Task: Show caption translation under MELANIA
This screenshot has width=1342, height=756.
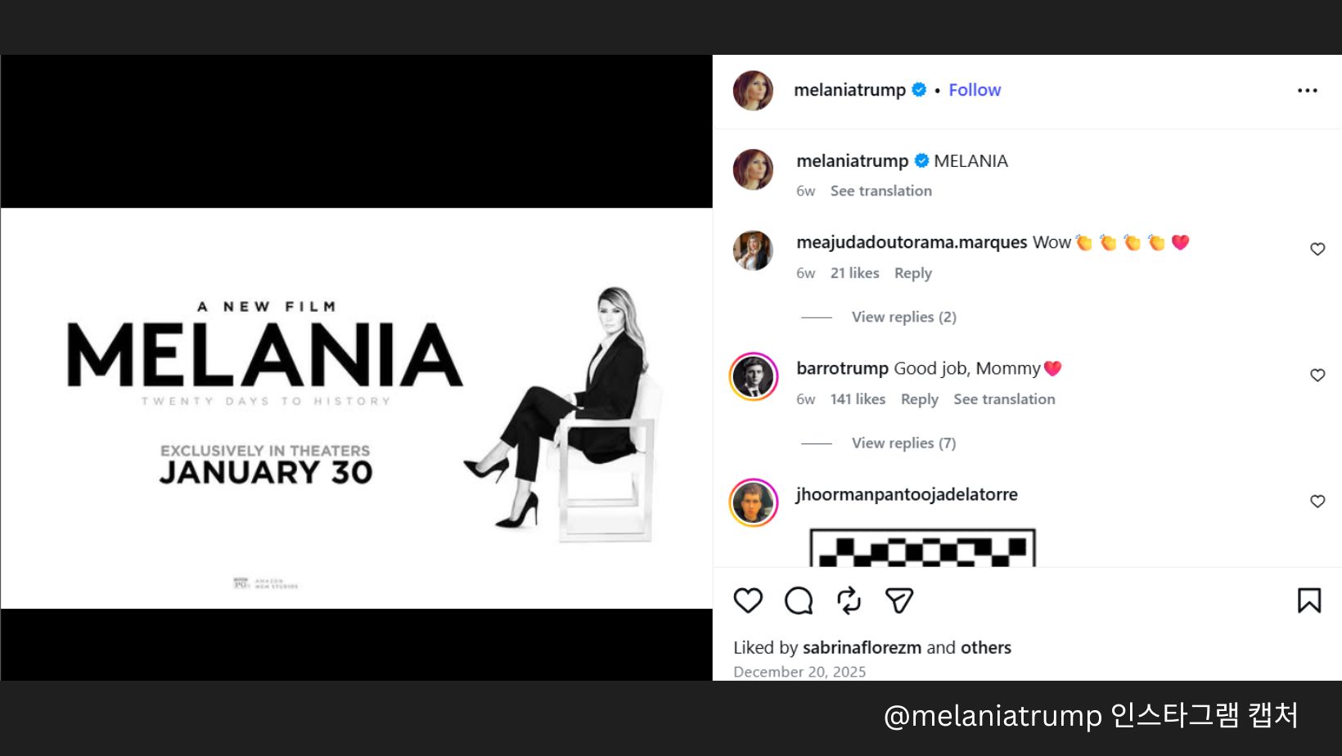Action: pyautogui.click(x=880, y=191)
